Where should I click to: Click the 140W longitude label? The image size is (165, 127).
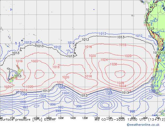[x=73, y=118]
